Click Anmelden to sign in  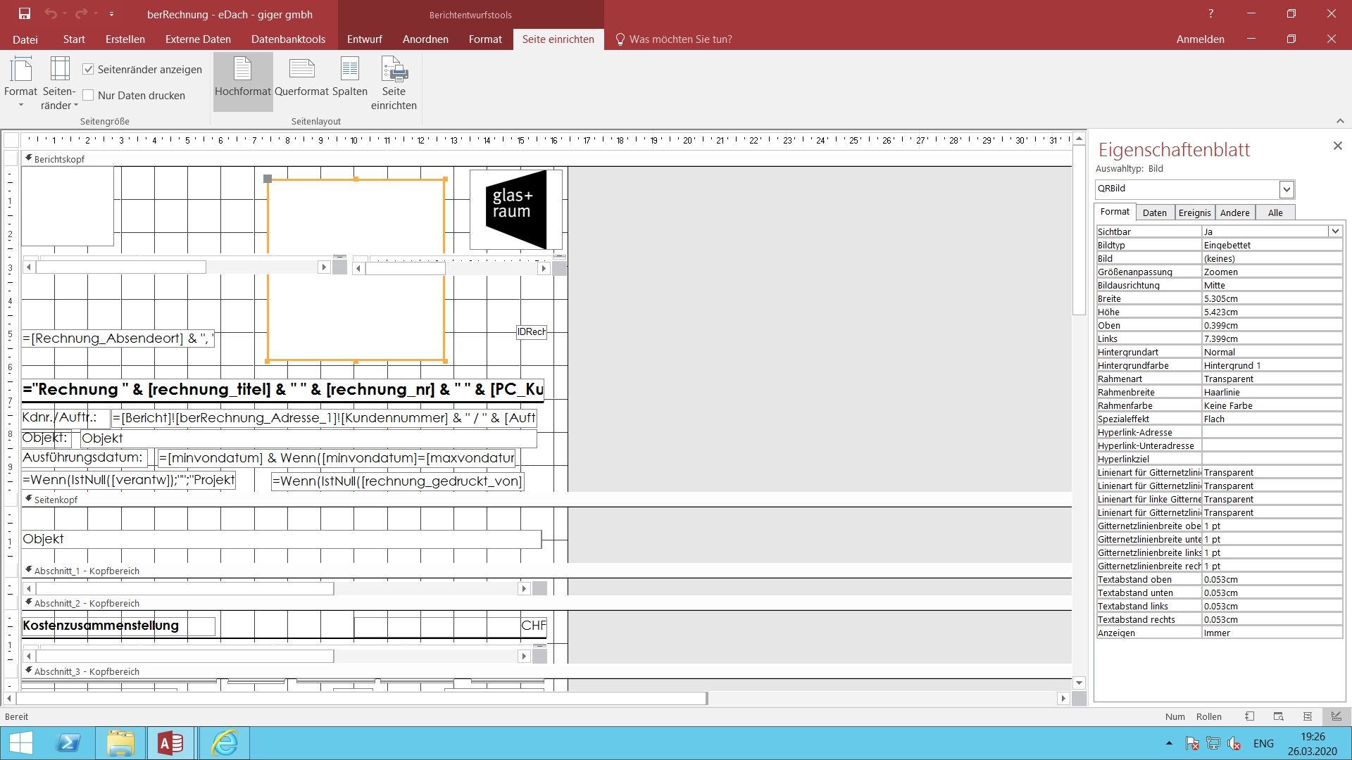pyautogui.click(x=1200, y=39)
